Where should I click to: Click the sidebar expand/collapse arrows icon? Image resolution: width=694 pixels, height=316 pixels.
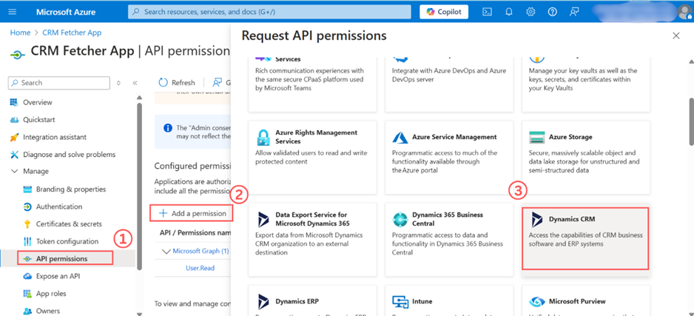tap(118, 83)
